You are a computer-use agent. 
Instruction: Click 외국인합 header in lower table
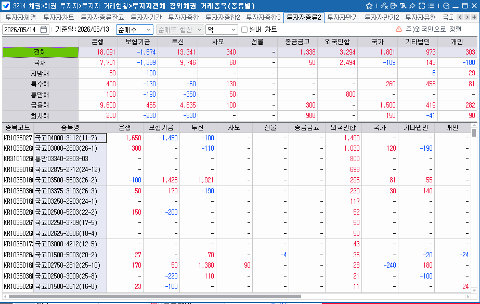[x=343, y=127]
